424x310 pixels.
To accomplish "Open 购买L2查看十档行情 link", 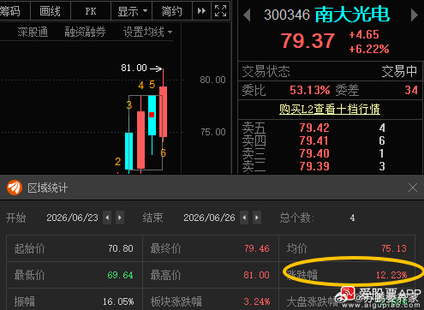I will point(330,109).
